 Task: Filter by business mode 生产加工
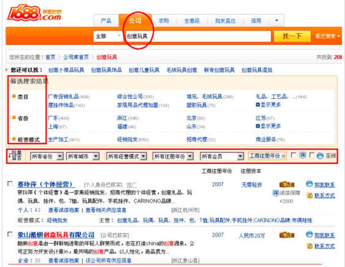[x=58, y=139]
